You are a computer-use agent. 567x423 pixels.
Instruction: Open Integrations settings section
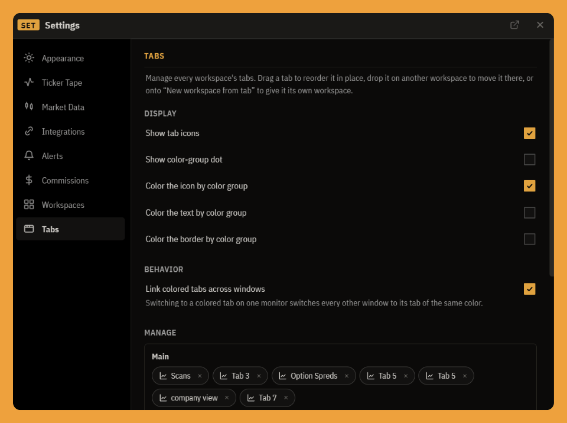[x=70, y=131]
